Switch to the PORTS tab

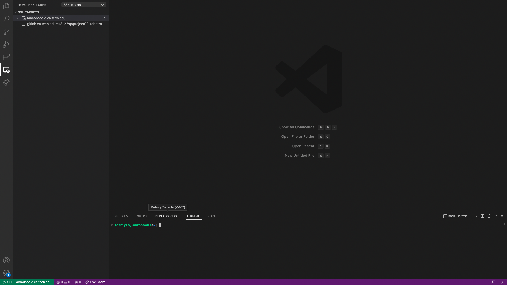[x=212, y=216]
